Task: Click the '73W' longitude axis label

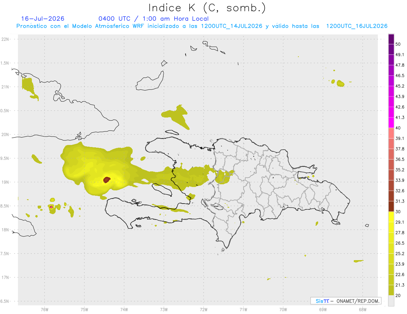Action: (x=164, y=310)
